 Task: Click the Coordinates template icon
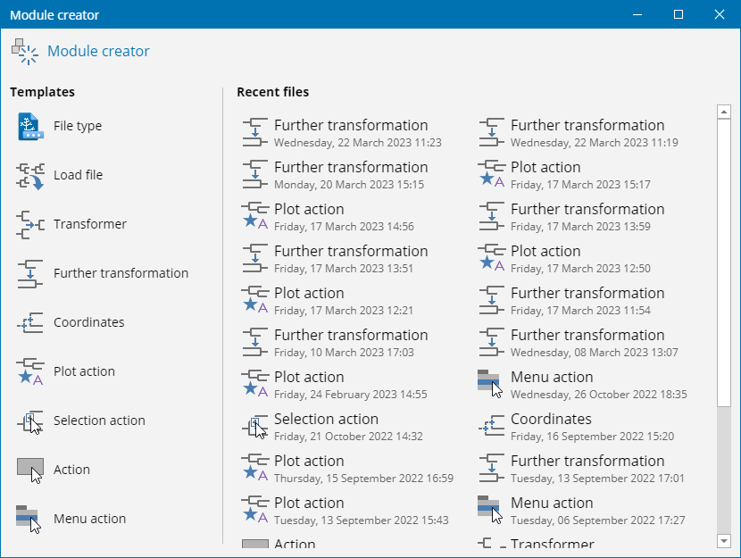[30, 323]
